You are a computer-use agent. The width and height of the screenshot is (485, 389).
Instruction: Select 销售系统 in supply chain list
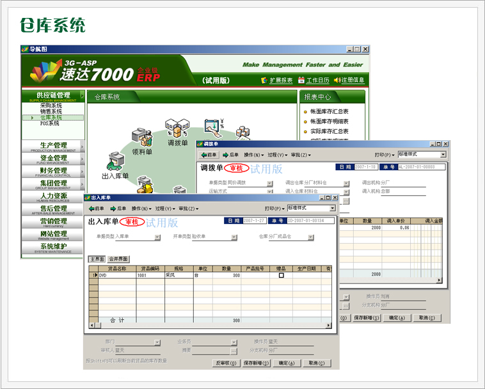[51, 111]
